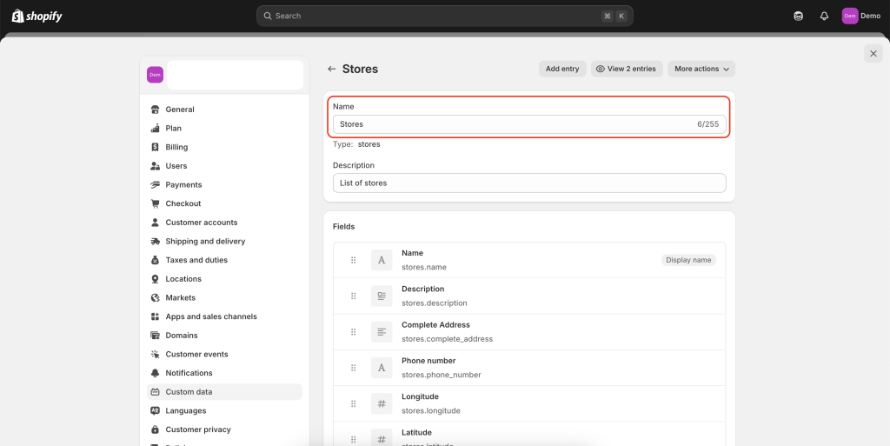Grab the drag handle of Phone number field
This screenshot has height=446, width=890.
pos(353,368)
